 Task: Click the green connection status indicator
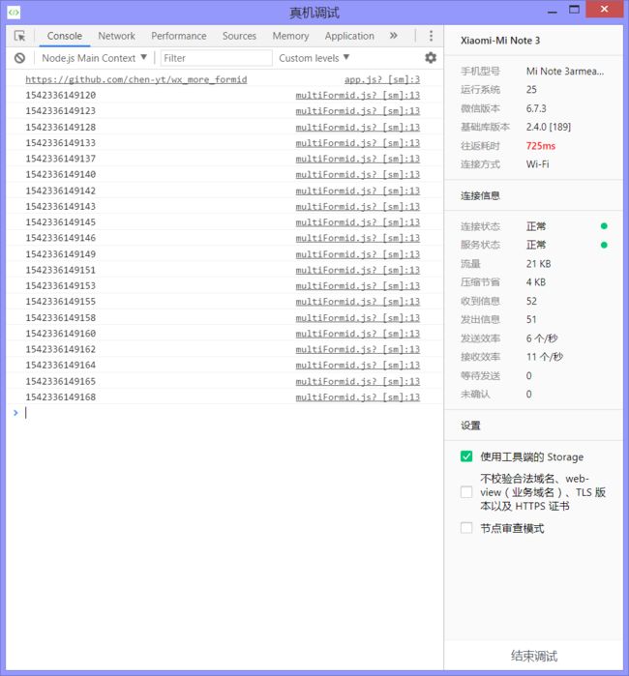(604, 226)
